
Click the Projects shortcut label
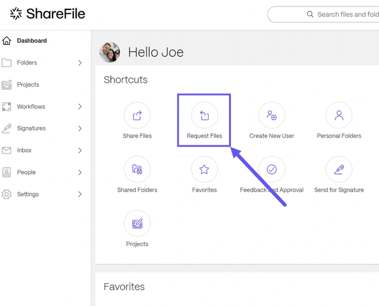[137, 244]
